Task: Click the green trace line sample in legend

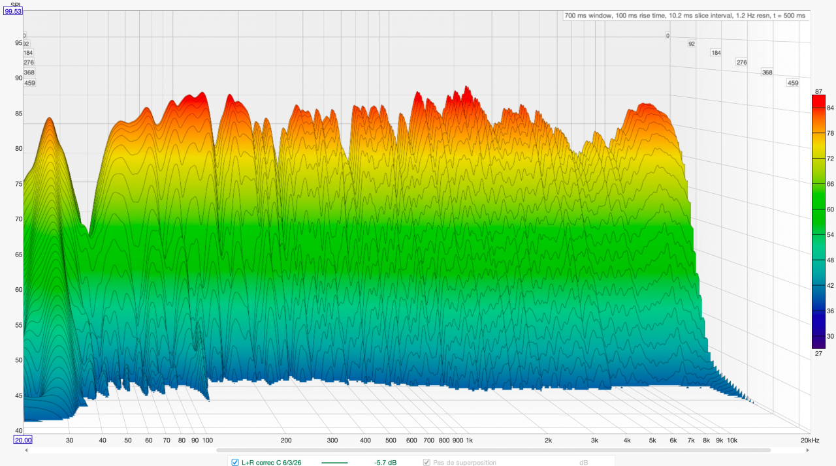Action: pyautogui.click(x=335, y=462)
